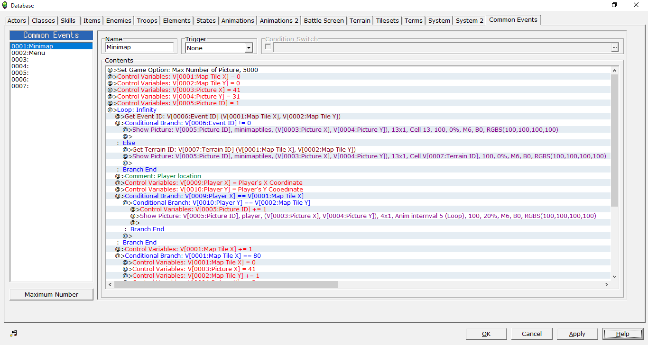
Task: Go to the Battle Screen tab
Action: pos(324,20)
